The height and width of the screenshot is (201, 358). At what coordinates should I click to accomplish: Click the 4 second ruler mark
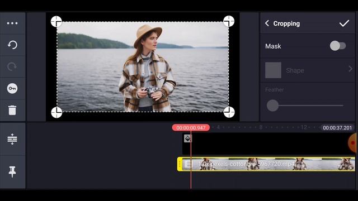pos(218,127)
